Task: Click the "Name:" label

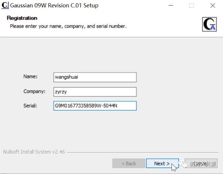Action: (x=31, y=77)
